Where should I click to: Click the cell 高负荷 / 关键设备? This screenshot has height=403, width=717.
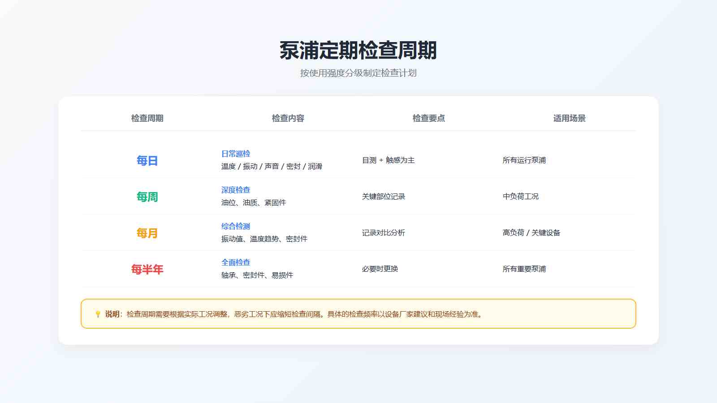[531, 233]
